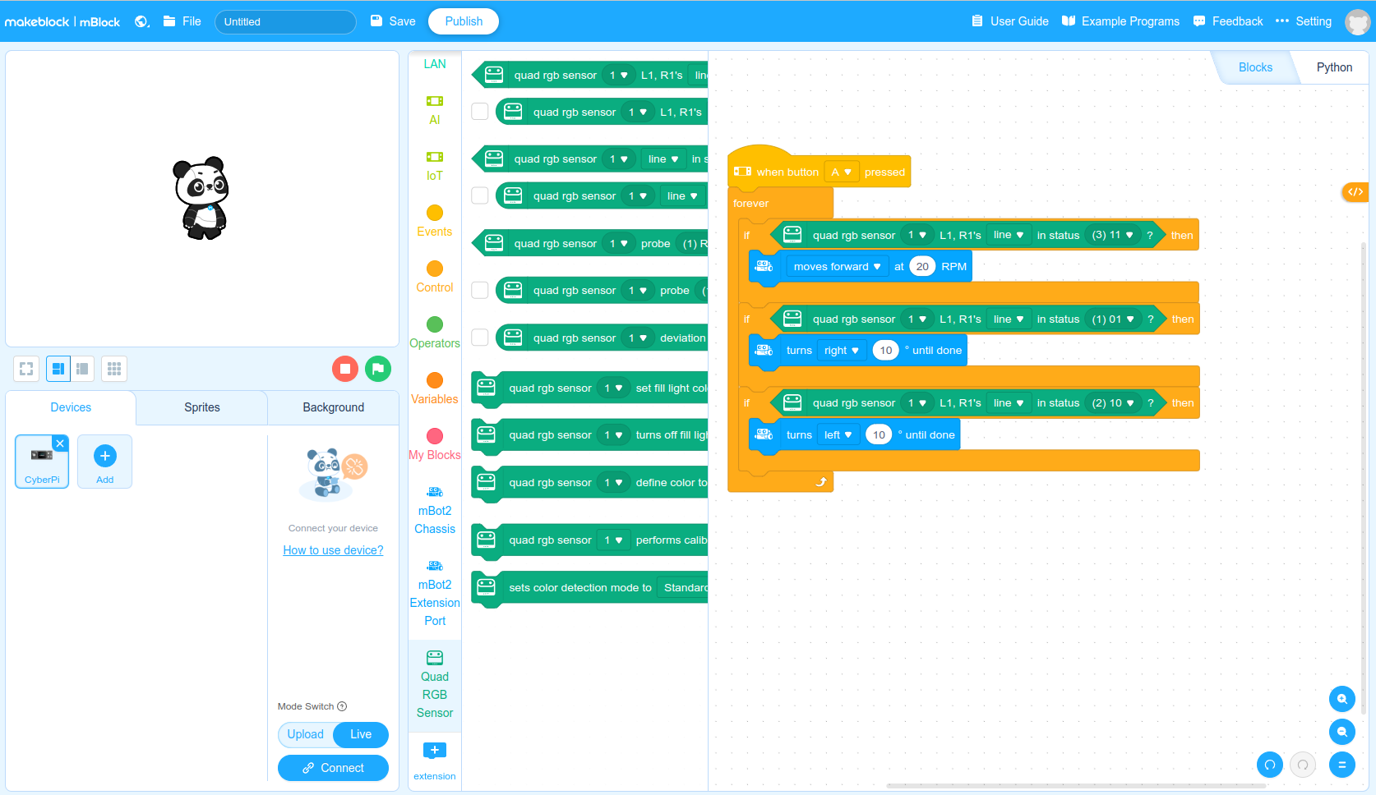The height and width of the screenshot is (795, 1376).
Task: Open the button A dropdown in hat block
Action: 842,172
